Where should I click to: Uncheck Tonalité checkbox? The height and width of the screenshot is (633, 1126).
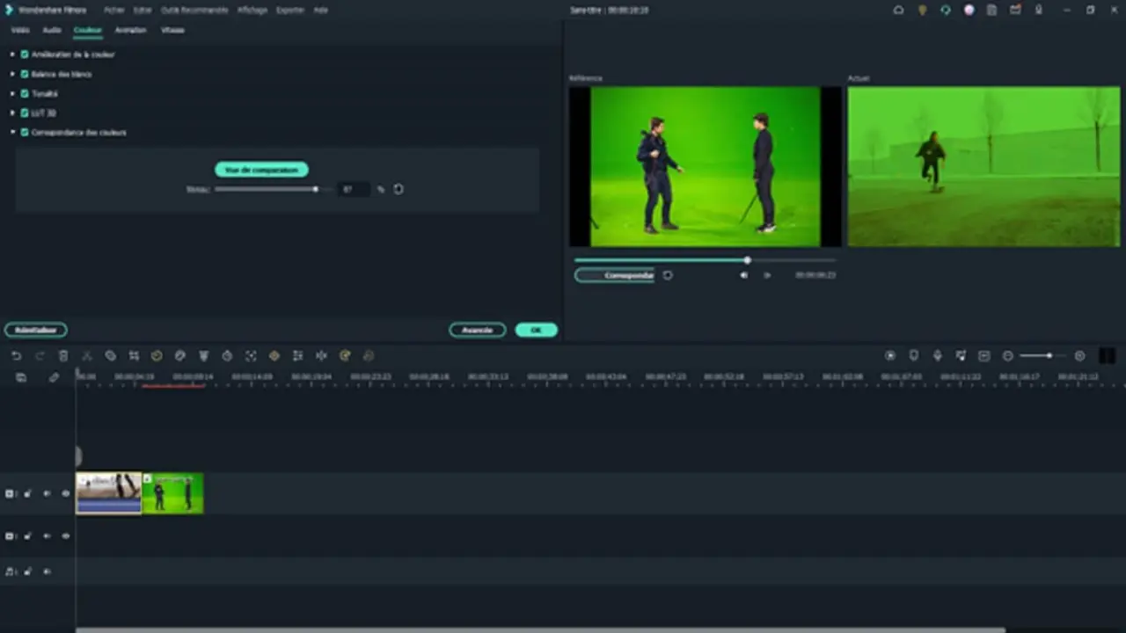click(x=25, y=93)
